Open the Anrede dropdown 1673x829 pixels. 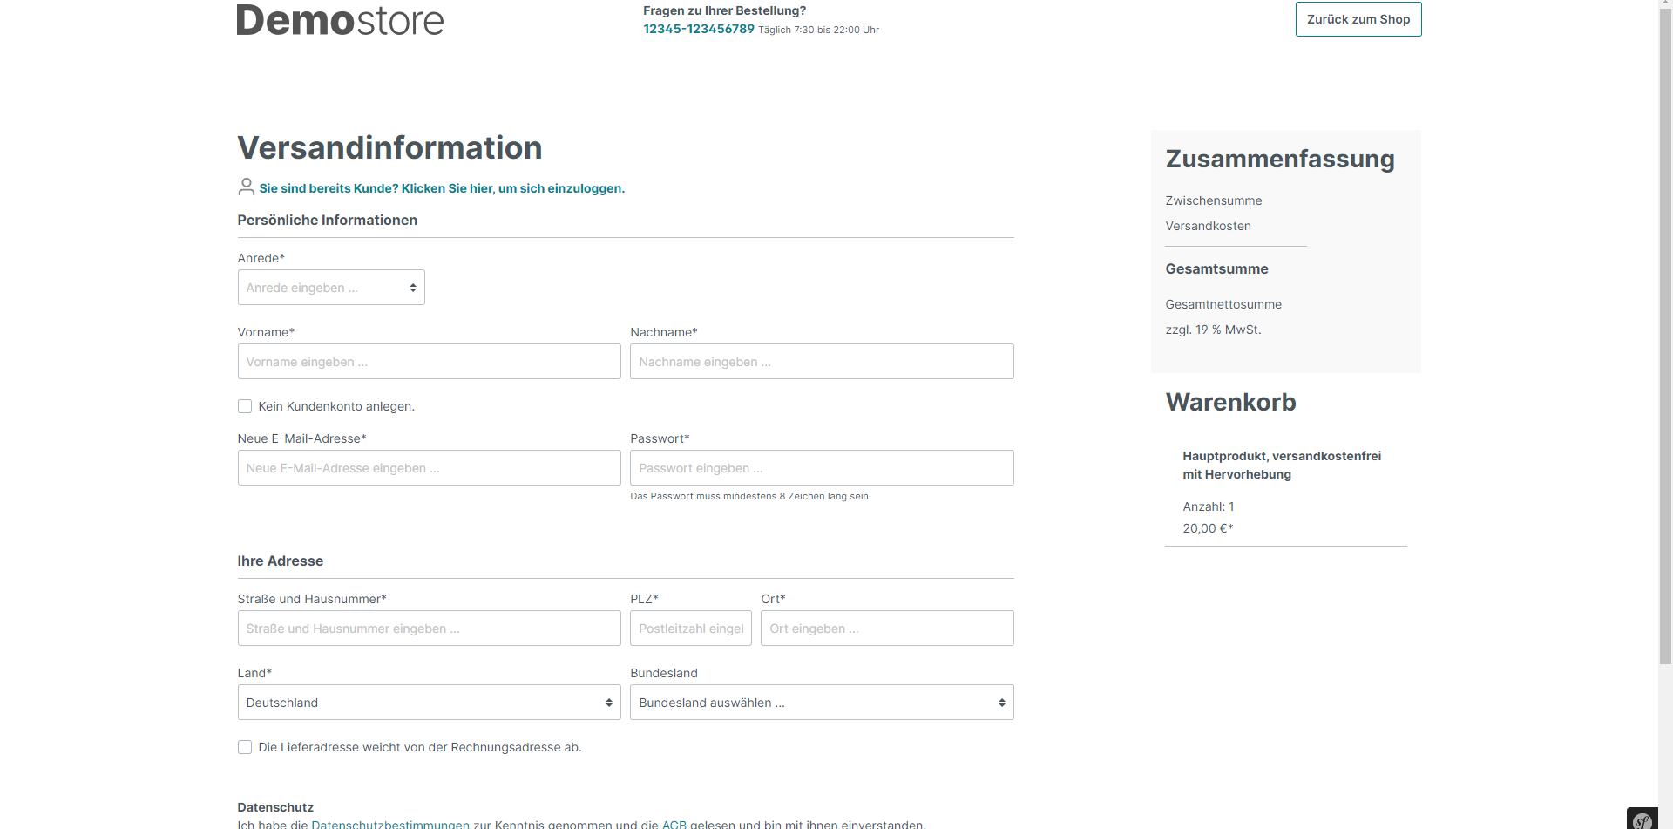[x=331, y=288]
